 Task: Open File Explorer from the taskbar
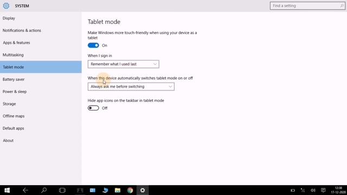point(118,190)
